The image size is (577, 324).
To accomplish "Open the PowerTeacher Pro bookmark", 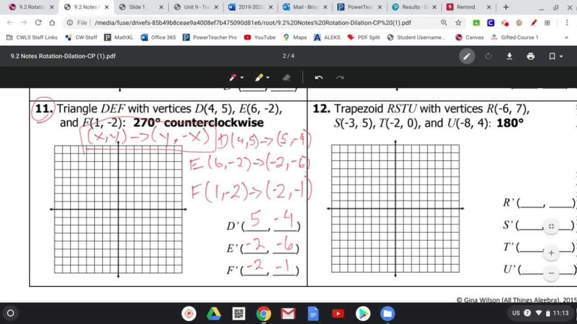I will (210, 37).
